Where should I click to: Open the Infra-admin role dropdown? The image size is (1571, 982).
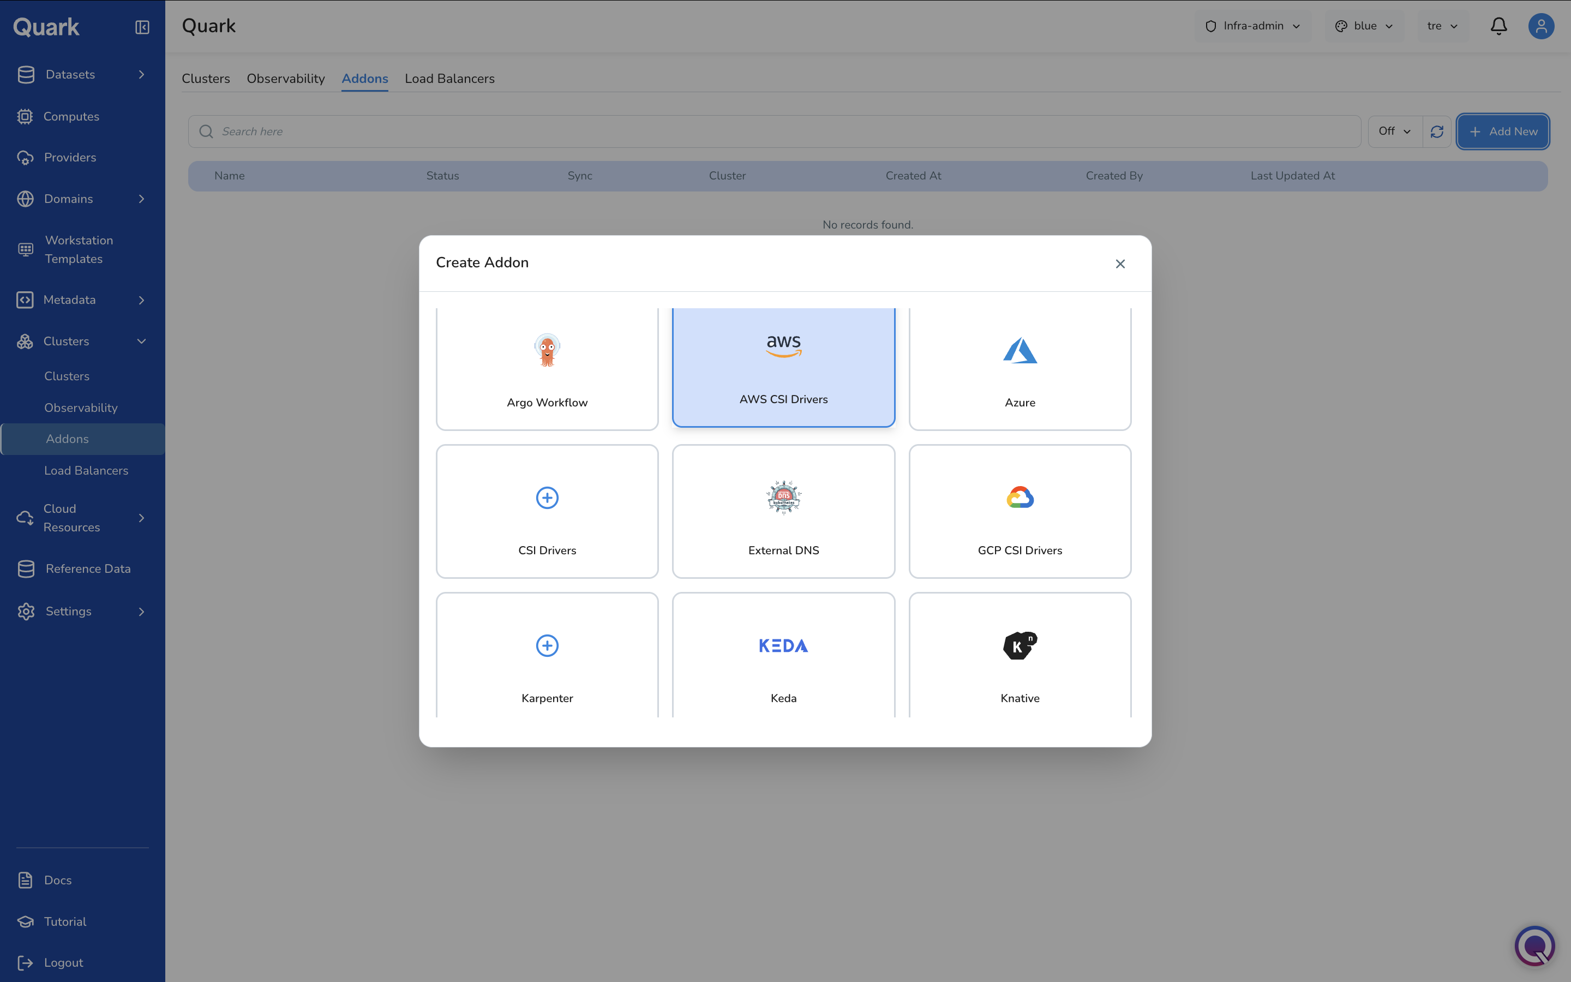(1252, 26)
